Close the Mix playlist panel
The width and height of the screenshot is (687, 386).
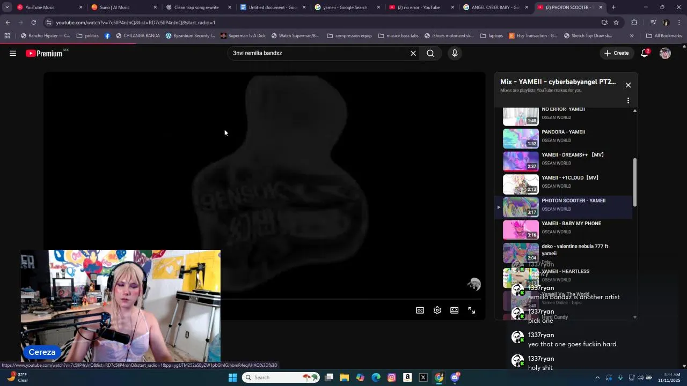[628, 85]
